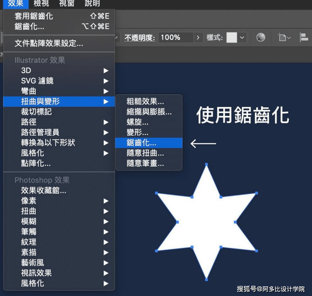Expand the 筆觸 submenu
This screenshot has width=312, height=296.
[x=59, y=232]
